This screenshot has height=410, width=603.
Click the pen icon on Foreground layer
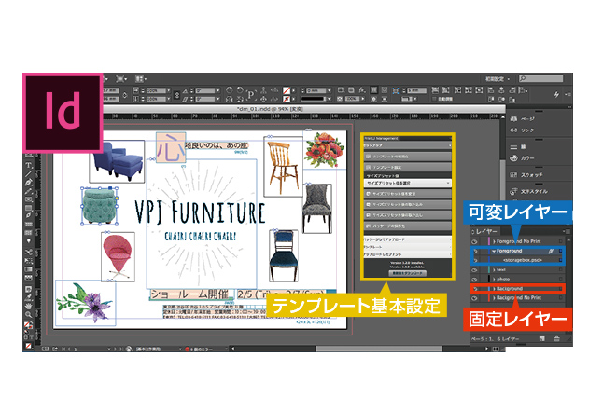(x=551, y=251)
